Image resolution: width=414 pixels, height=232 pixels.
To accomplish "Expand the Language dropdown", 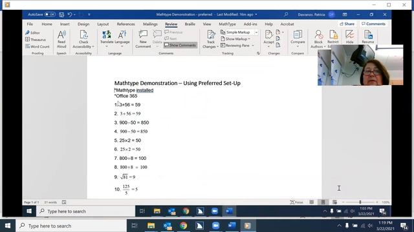I will click(x=122, y=46).
